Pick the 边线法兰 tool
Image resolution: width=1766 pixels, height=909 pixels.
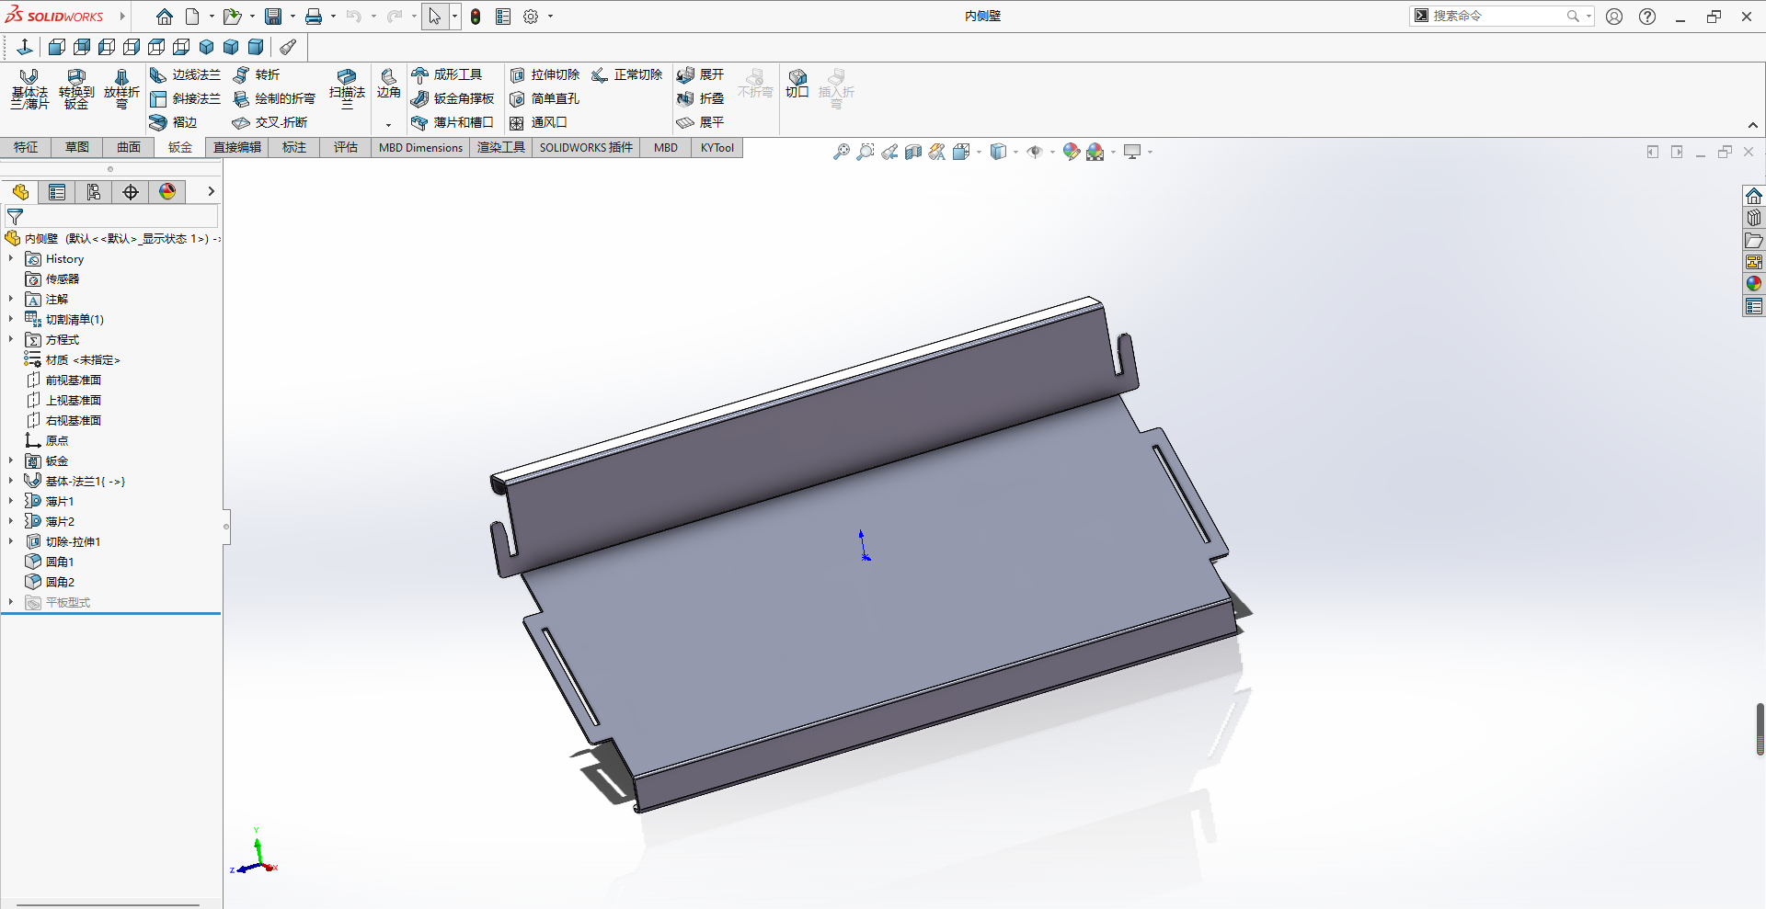[x=185, y=74]
